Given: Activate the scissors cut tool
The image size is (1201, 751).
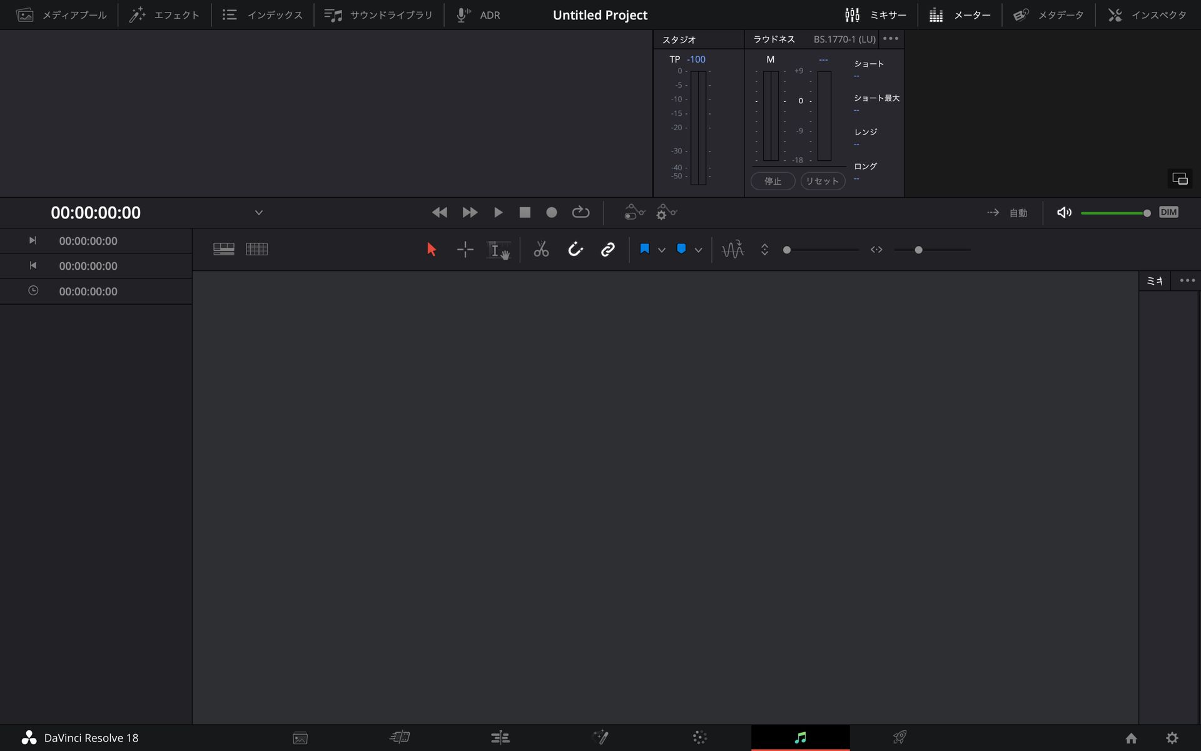Looking at the screenshot, I should pyautogui.click(x=541, y=249).
